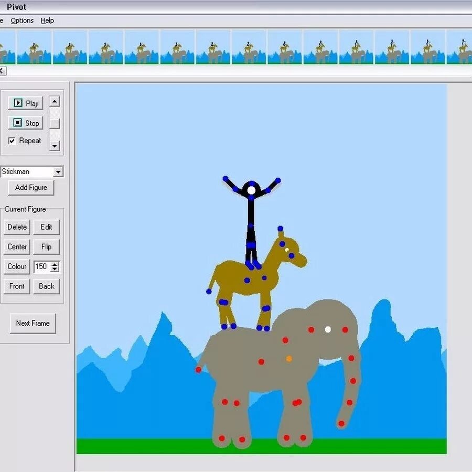Click the stickman's right hand blue handle
This screenshot has width=472, height=472.
pos(278,180)
